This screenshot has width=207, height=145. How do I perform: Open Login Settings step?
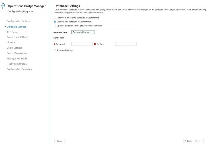14,48
